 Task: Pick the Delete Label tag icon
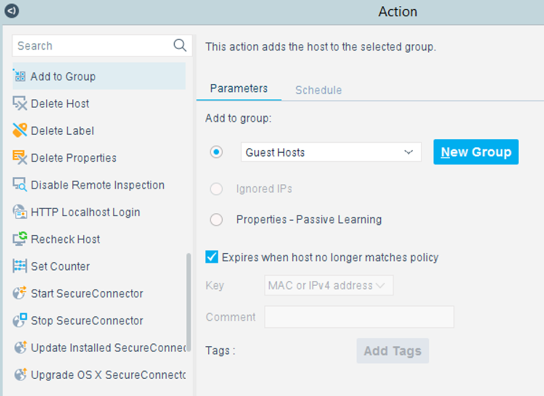tap(20, 130)
